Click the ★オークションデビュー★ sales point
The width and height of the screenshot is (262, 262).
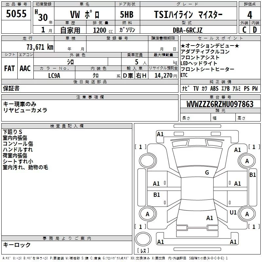coord(210,46)
